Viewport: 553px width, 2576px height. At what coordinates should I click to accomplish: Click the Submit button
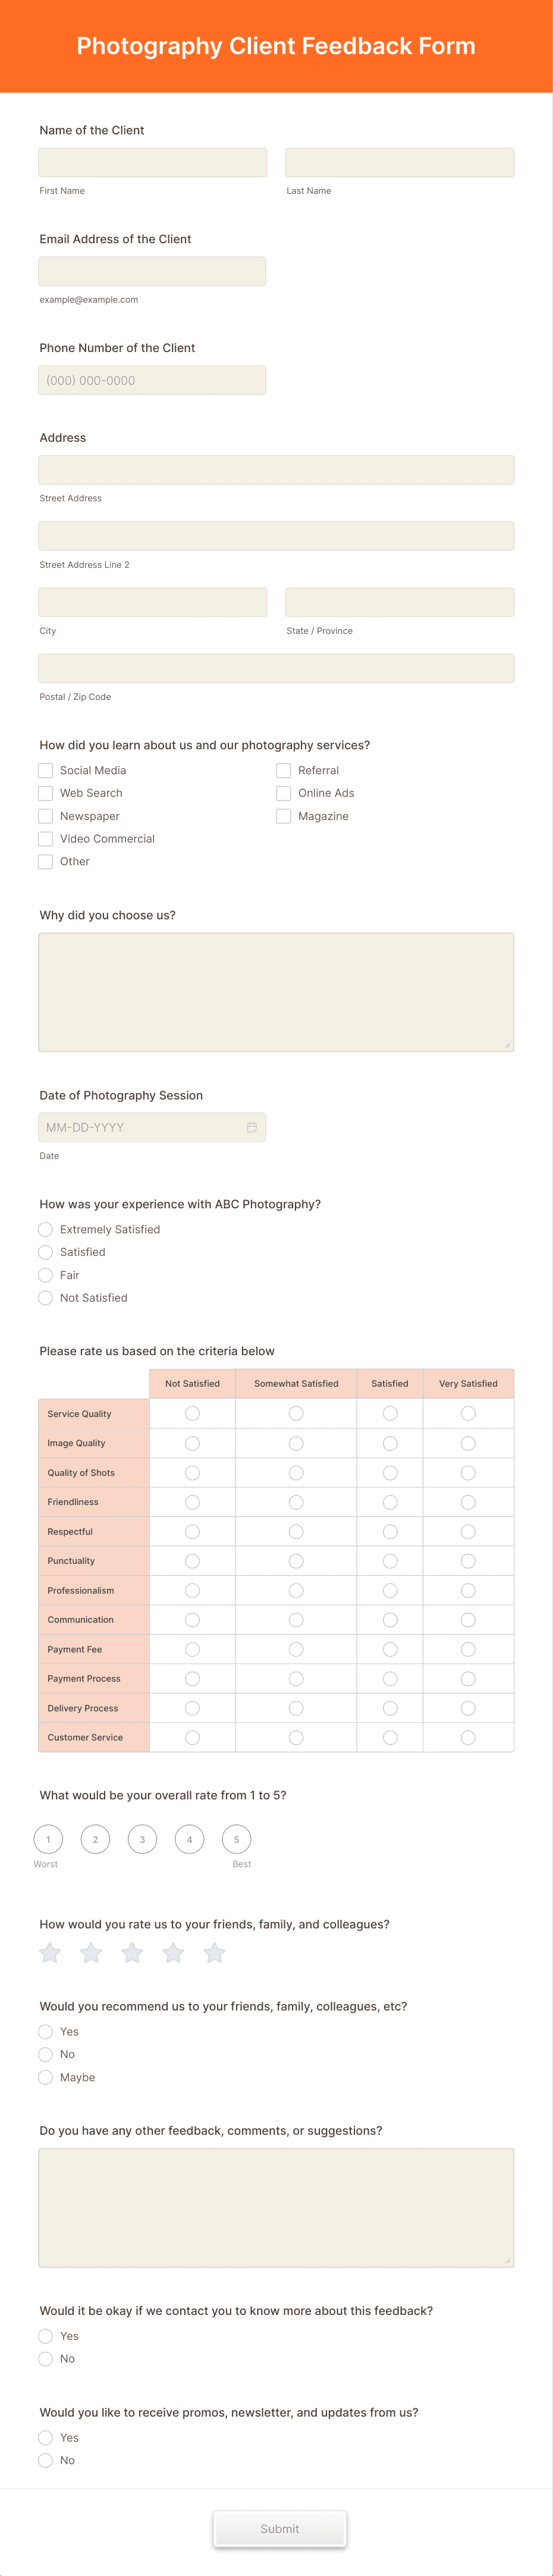280,2528
